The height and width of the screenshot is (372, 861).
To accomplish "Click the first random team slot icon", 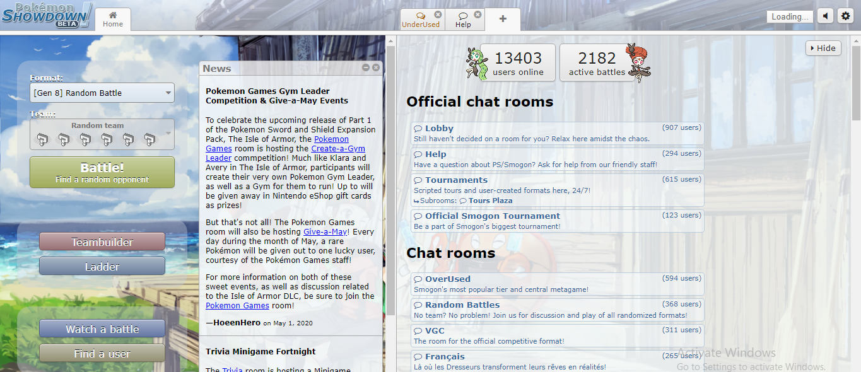I will coord(42,139).
